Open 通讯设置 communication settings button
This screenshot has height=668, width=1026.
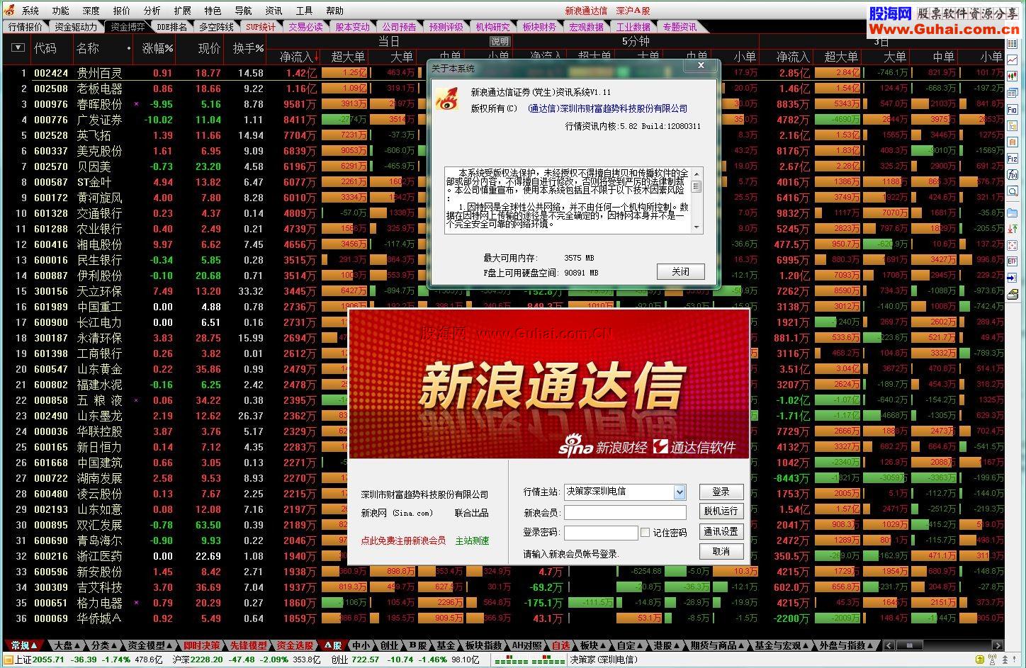tap(721, 531)
